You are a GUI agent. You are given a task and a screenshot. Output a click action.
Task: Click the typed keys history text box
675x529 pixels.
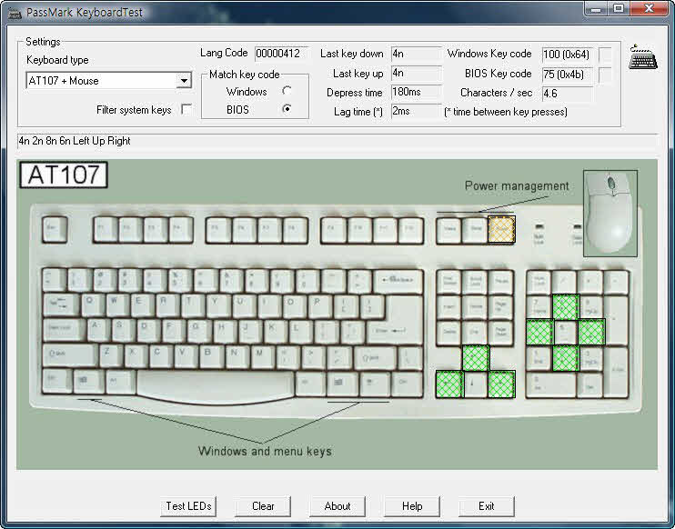337,141
